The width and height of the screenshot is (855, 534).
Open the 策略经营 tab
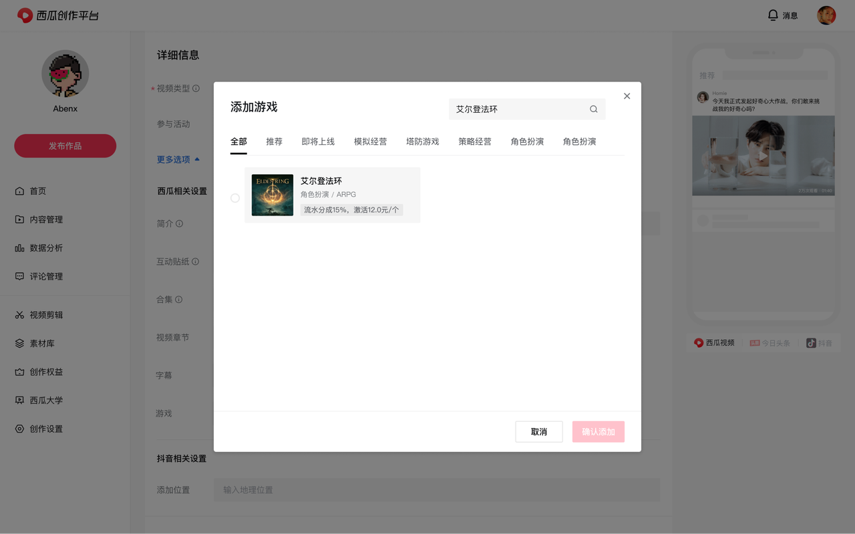point(475,142)
